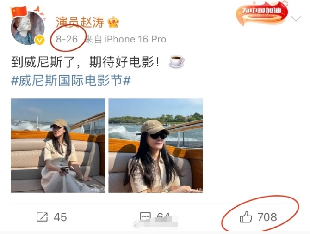310x234 pixels.
Task: Open comments via the comment bubble icon
Action: pyautogui.click(x=145, y=216)
